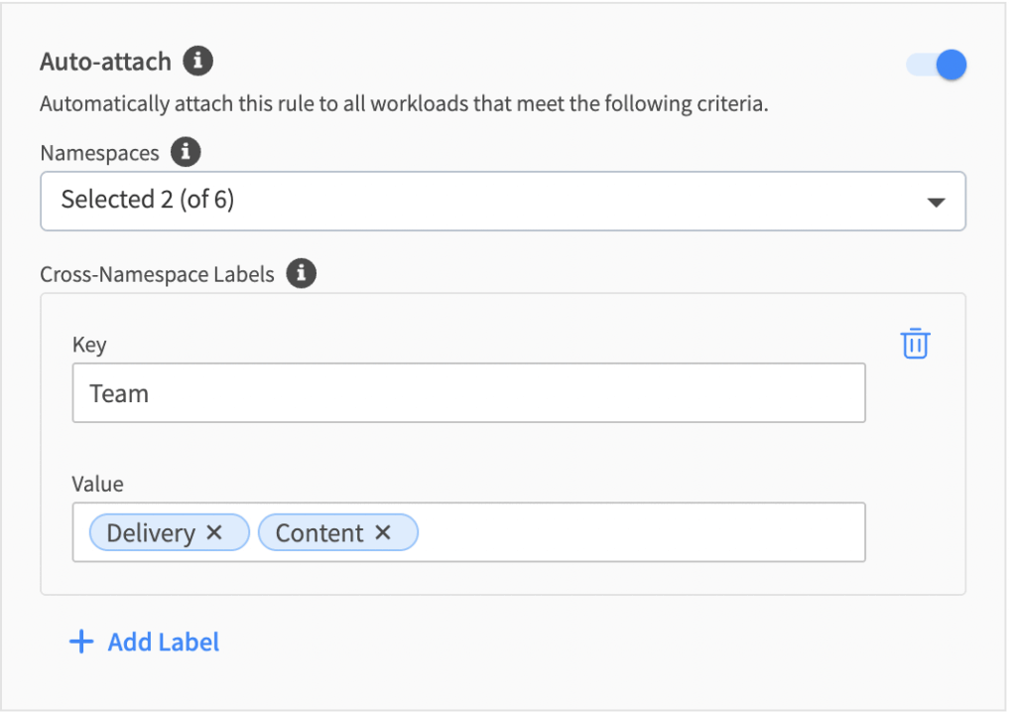Click the Key field label
This screenshot has width=1016, height=721.
point(89,345)
